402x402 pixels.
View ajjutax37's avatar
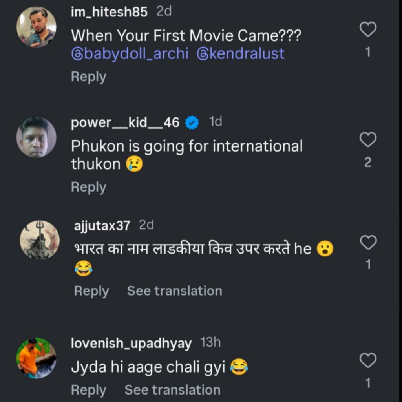coord(40,240)
